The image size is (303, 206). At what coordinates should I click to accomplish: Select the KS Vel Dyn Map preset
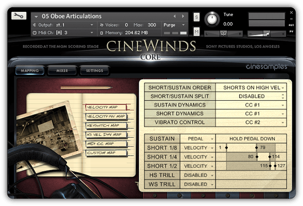click(x=106, y=135)
